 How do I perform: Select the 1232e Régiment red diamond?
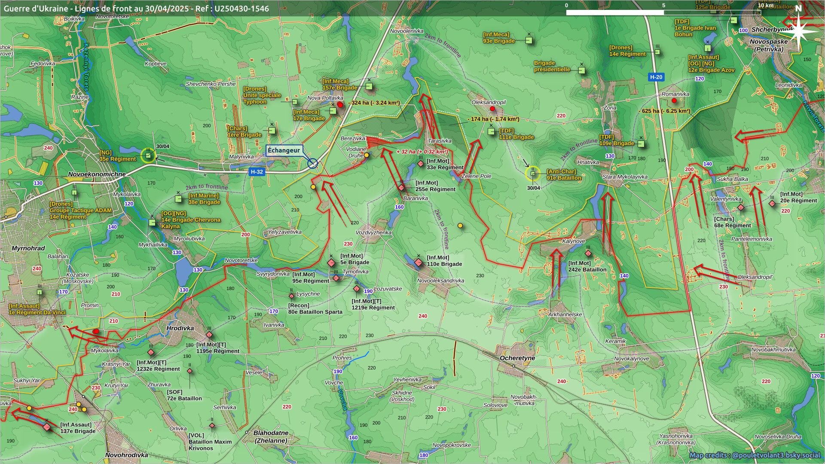(151, 352)
